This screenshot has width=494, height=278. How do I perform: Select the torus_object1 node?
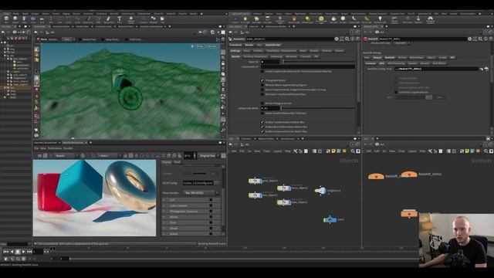(284, 188)
